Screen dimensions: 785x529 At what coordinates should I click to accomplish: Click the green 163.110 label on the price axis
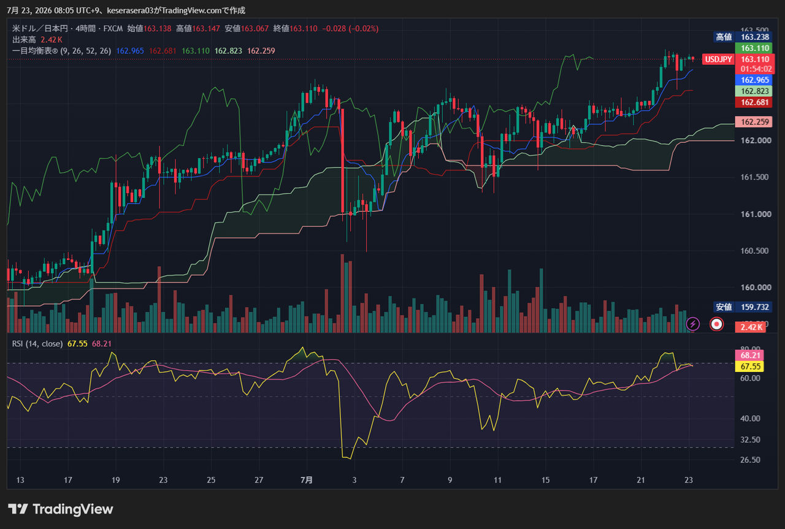(x=754, y=48)
